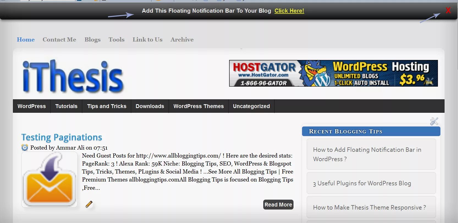Visit the Link to Us page
Viewport: 458px width, 223px height.
147,40
